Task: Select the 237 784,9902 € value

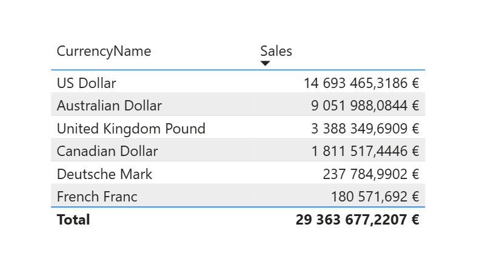Action: (x=370, y=174)
